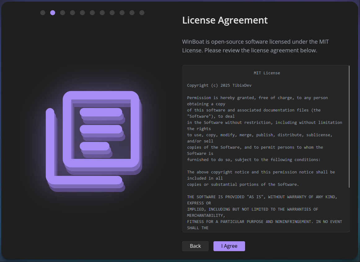Select the third step indicator dot
This screenshot has width=360, height=262.
(63, 13)
